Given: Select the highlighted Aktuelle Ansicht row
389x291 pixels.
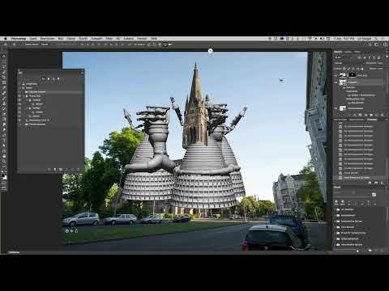Looking at the screenshot, I should 50,92.
